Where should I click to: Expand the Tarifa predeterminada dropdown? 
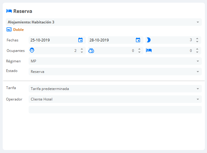point(115,89)
